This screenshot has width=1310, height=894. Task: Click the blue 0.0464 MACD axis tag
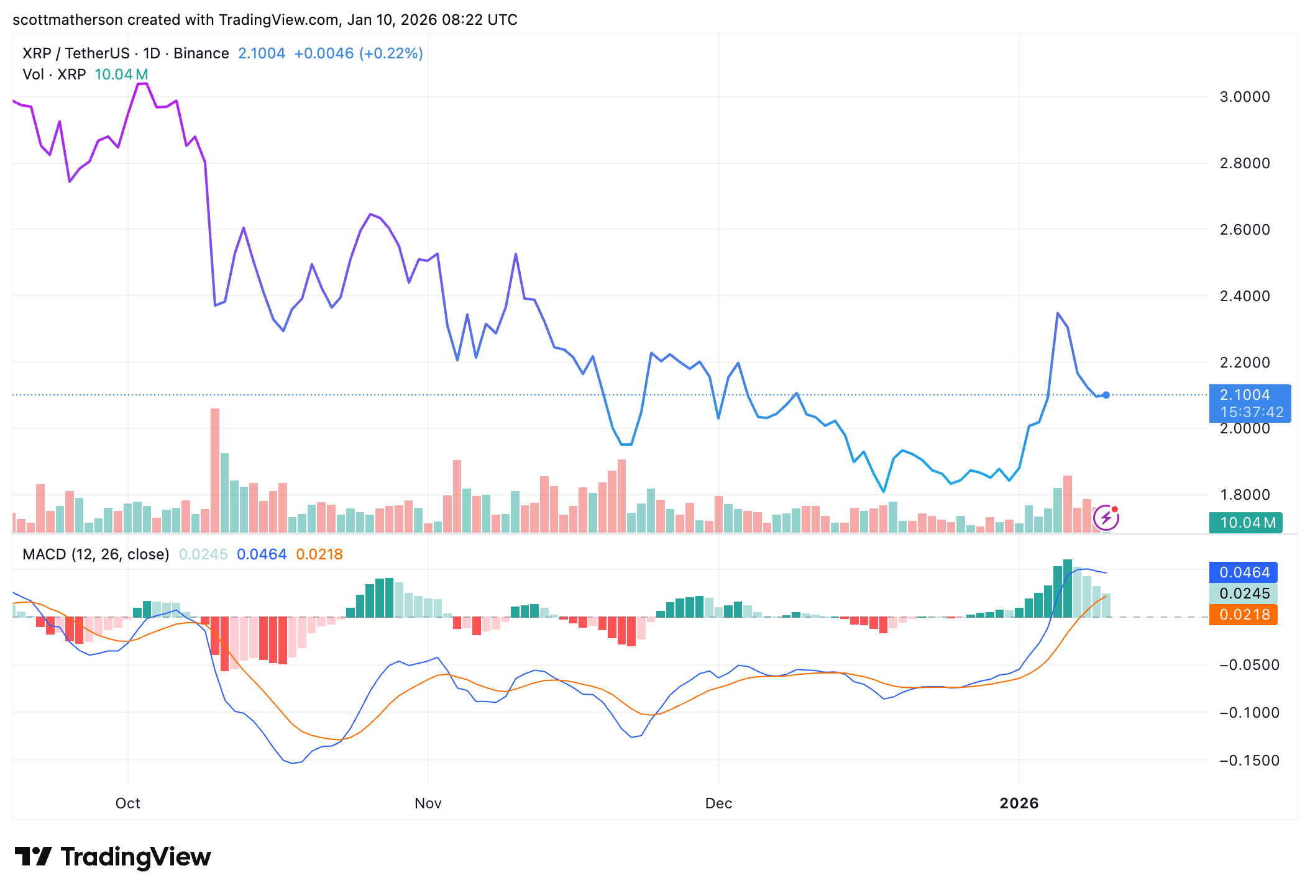[1244, 572]
